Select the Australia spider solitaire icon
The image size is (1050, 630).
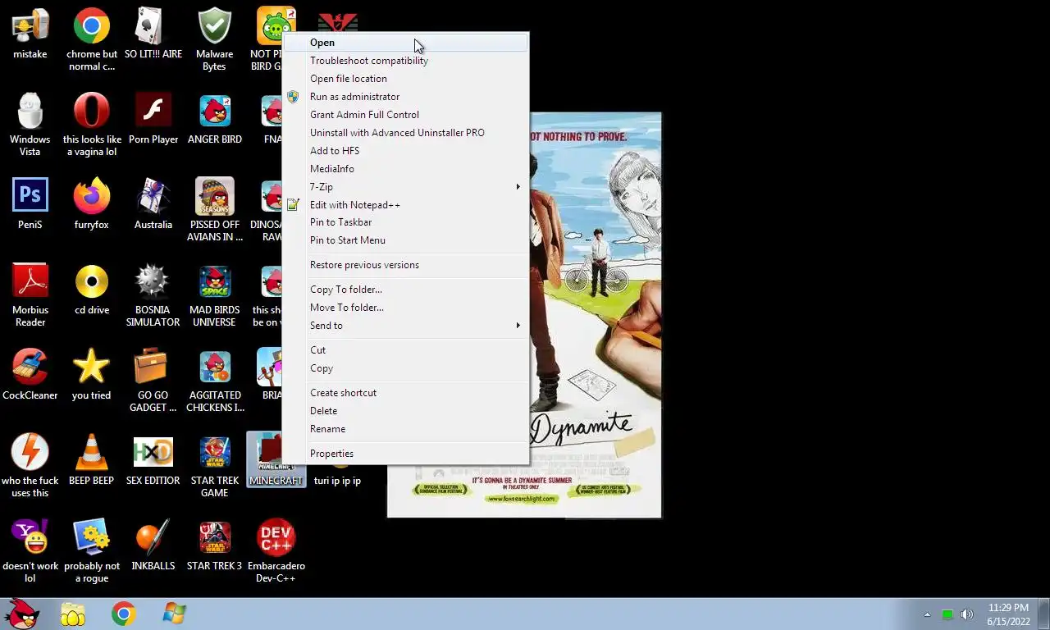[153, 204]
